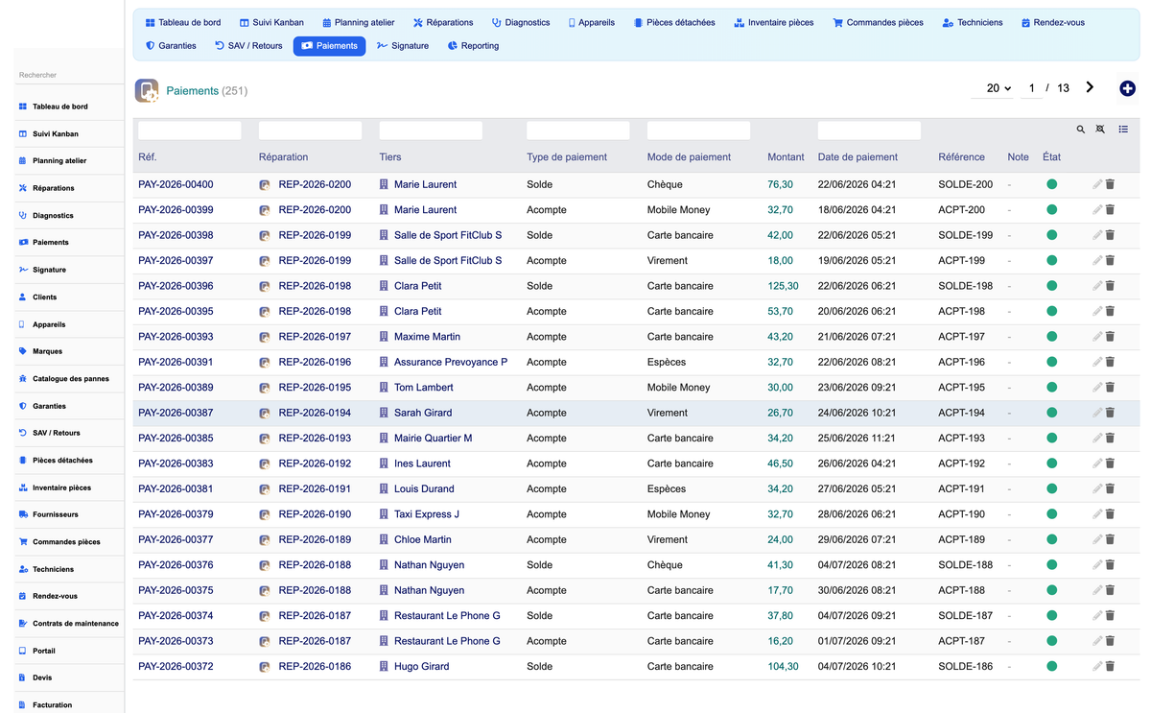Click the sidebar Rechercher search field
This screenshot has height=713, width=1151.
point(69,75)
